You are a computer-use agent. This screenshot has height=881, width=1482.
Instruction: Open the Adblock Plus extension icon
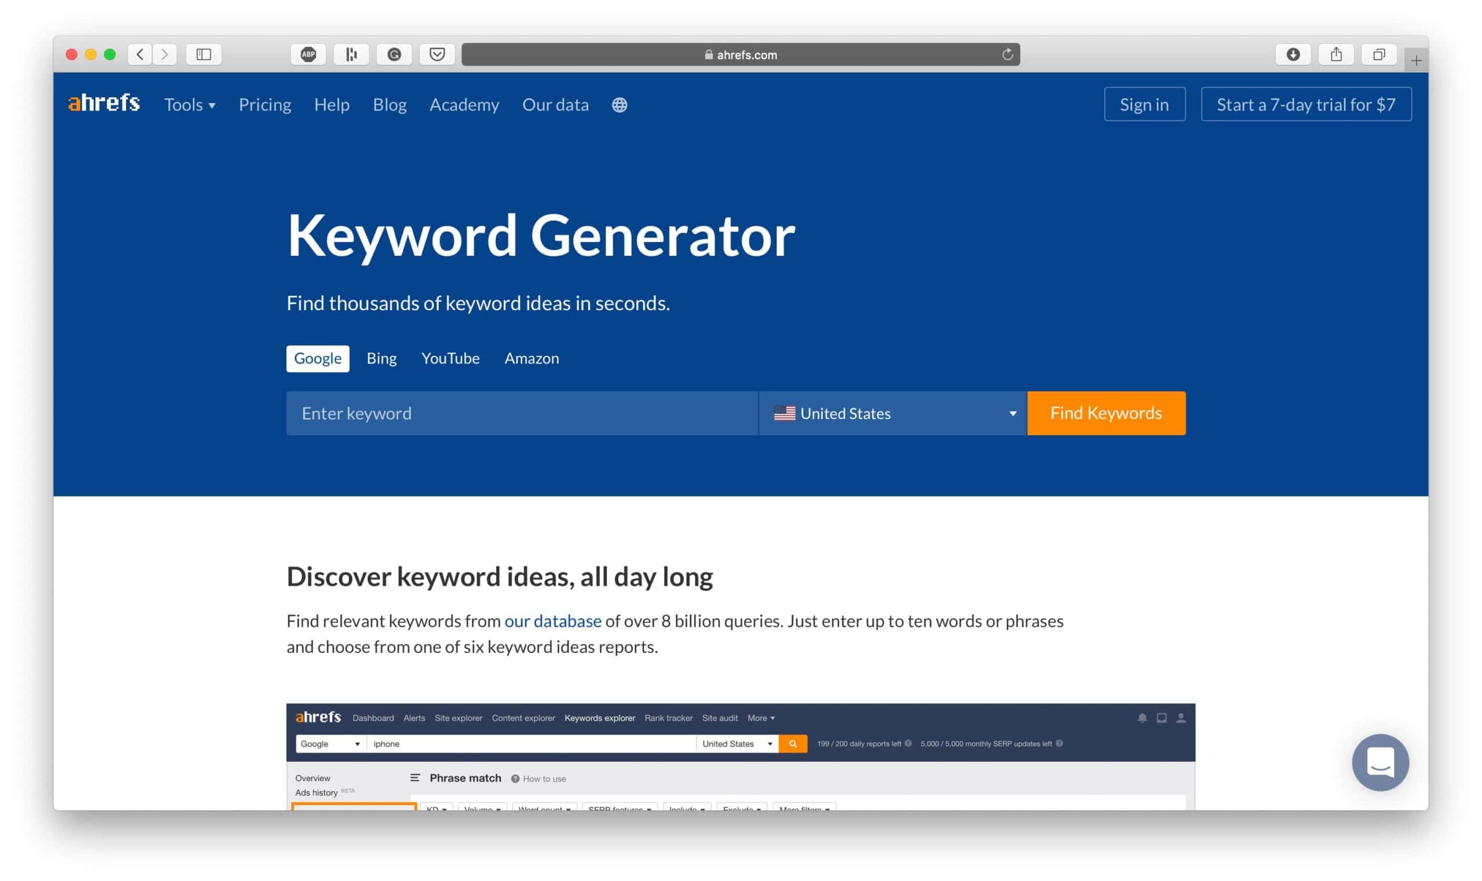pyautogui.click(x=308, y=54)
